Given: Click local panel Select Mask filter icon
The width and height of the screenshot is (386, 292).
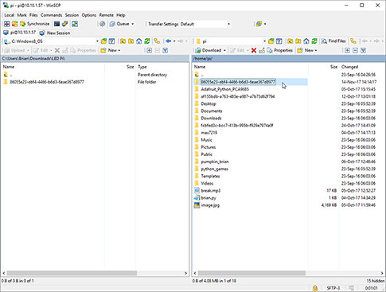Looking at the screenshot, I should coord(165,50).
